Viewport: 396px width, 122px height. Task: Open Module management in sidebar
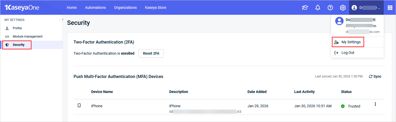[27, 37]
